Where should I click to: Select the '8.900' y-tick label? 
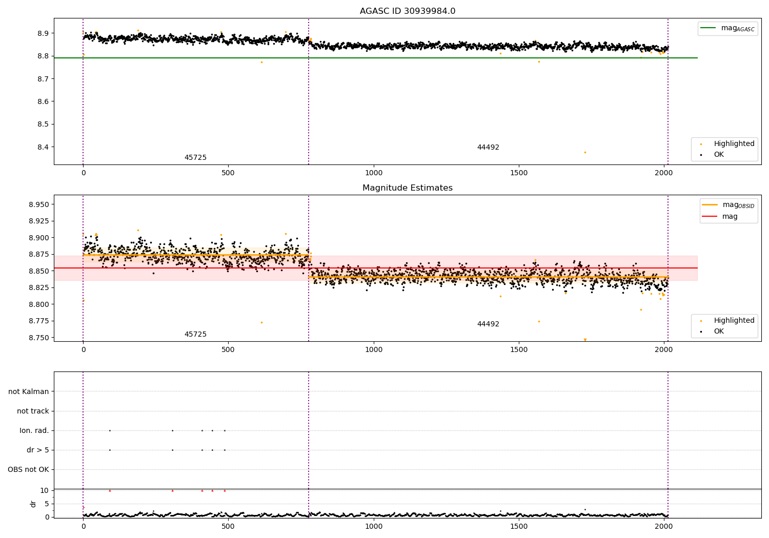coord(39,238)
